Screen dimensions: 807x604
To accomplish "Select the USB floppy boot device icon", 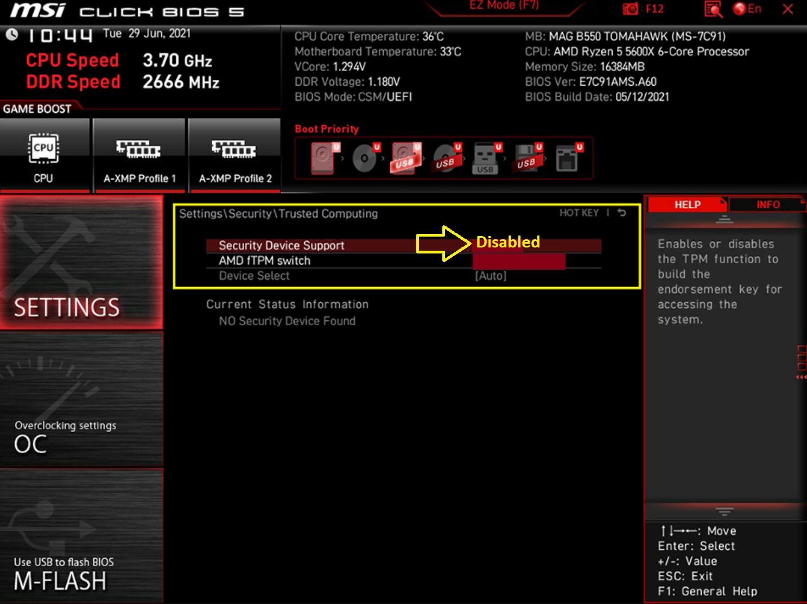I will coord(528,158).
